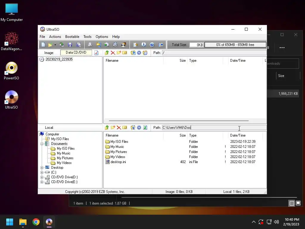Click the red X Delete icon in Image toolbar
305x229 pixels.
tap(113, 53)
